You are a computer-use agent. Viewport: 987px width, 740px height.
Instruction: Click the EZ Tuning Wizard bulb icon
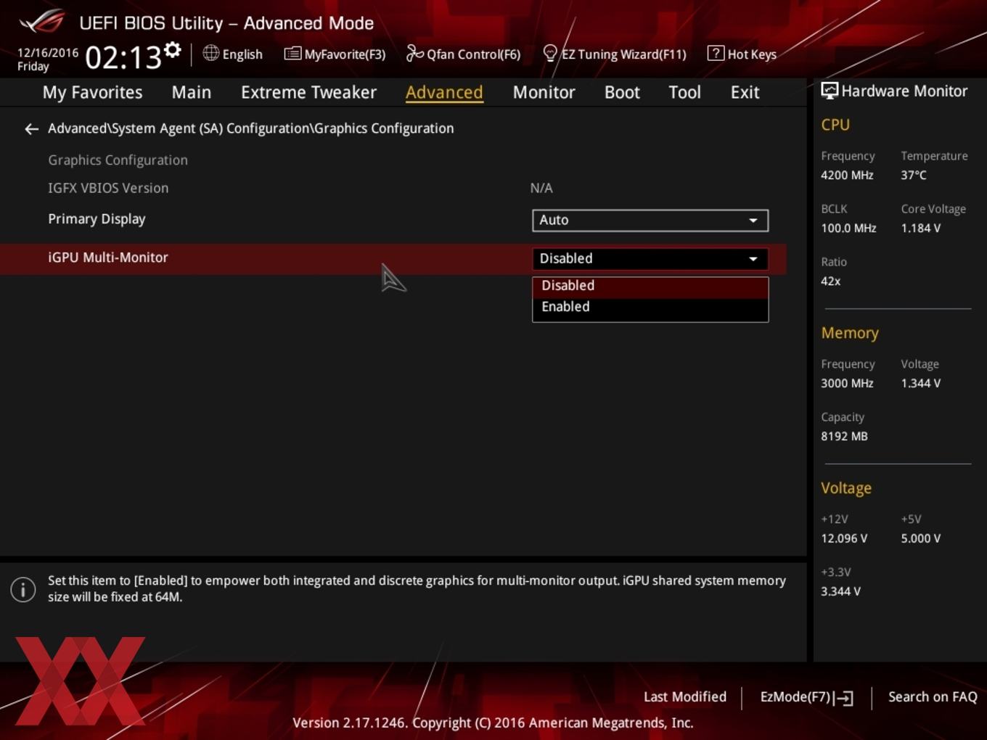point(550,54)
